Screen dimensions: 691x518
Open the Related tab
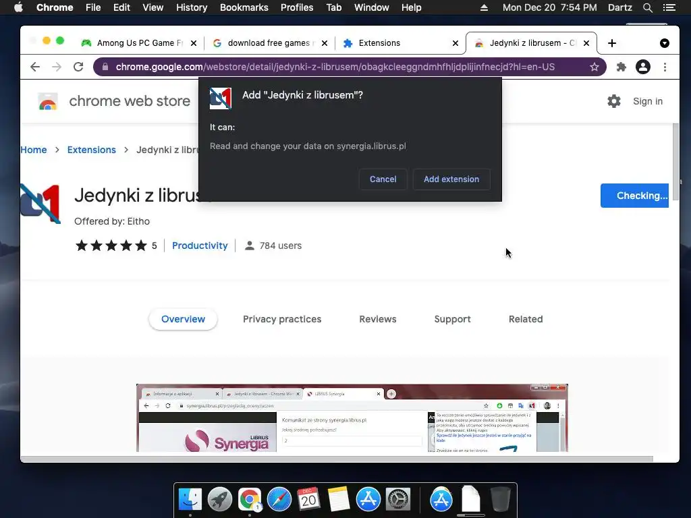(525, 319)
